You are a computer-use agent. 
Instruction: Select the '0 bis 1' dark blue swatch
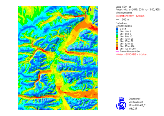coord(117,29)
